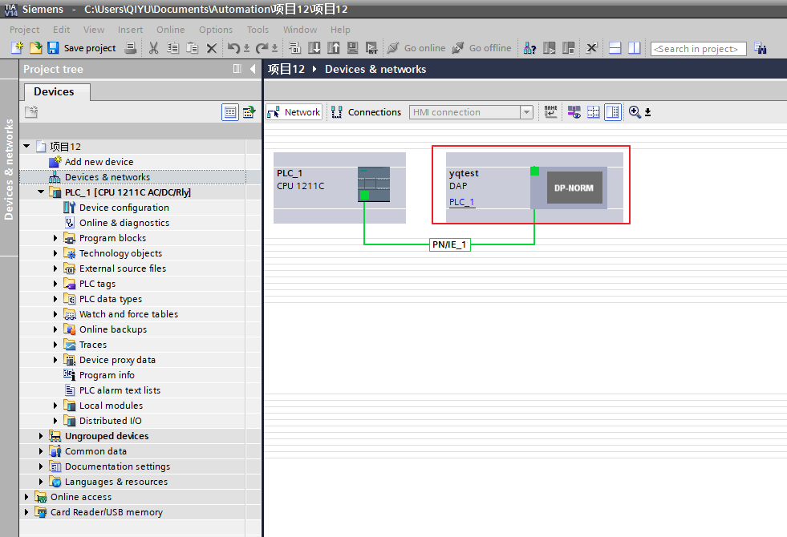Screen dimensions: 787x537
Task: Toggle project tree details view icon
Action: pos(230,112)
